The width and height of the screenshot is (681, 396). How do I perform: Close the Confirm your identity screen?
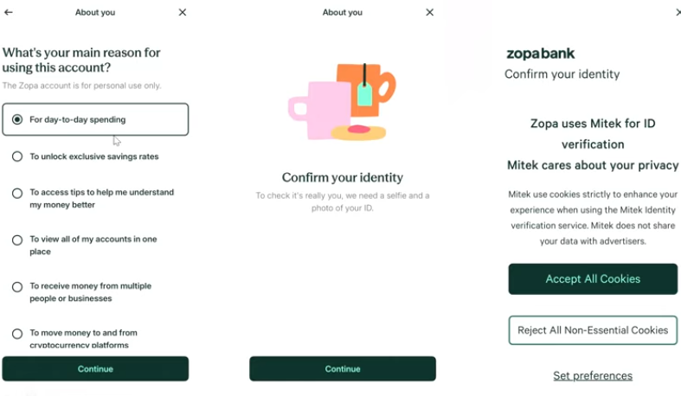pos(429,12)
